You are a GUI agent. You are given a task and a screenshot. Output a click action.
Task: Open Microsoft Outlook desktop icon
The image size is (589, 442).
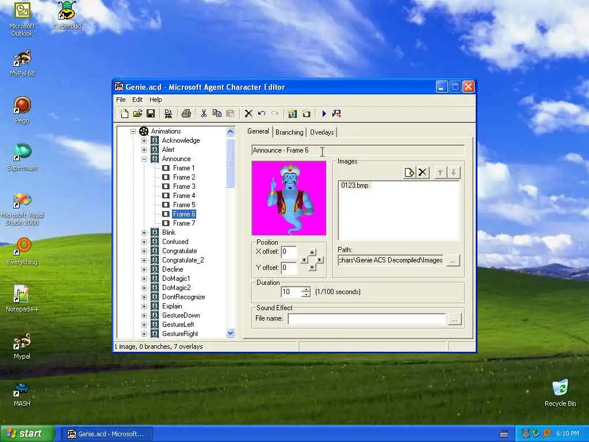tap(22, 19)
